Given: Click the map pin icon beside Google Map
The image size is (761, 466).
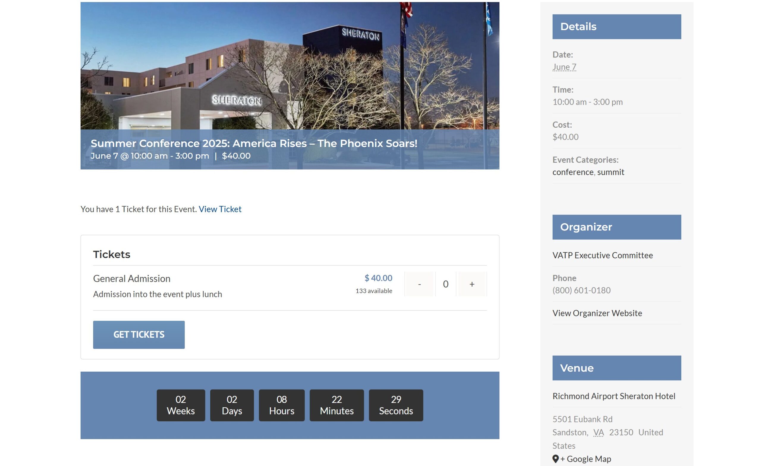Looking at the screenshot, I should 556,459.
